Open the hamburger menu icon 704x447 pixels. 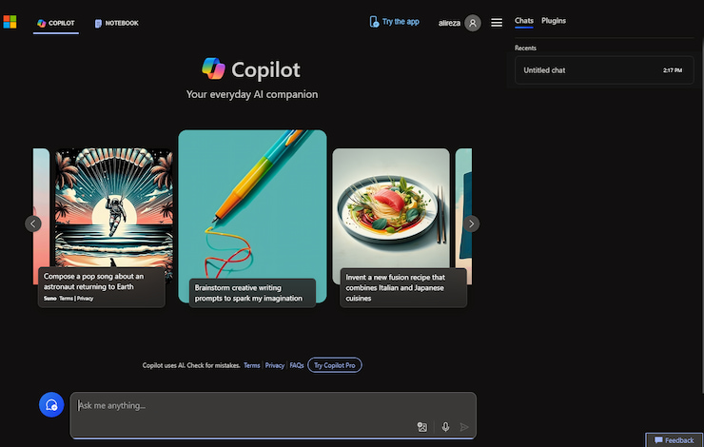point(497,23)
